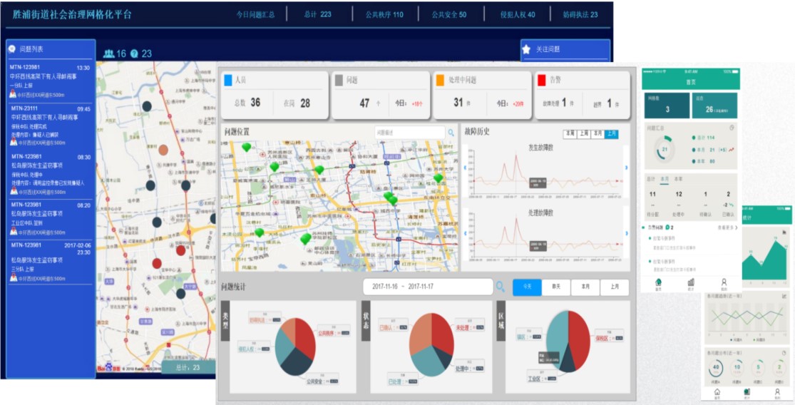795x405 pixels.
Task: Click the 保税区 label in 区域 pie chart
Action: [x=608, y=336]
